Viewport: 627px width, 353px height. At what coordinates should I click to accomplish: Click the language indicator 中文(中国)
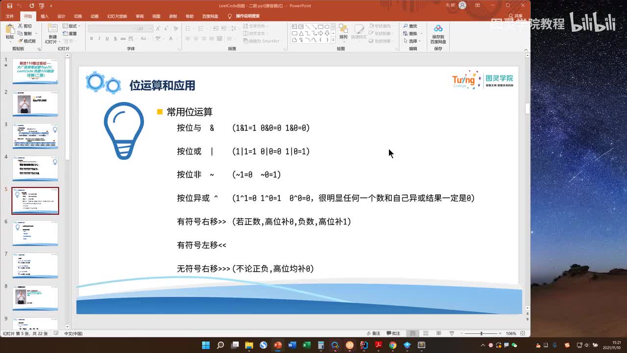click(x=73, y=333)
